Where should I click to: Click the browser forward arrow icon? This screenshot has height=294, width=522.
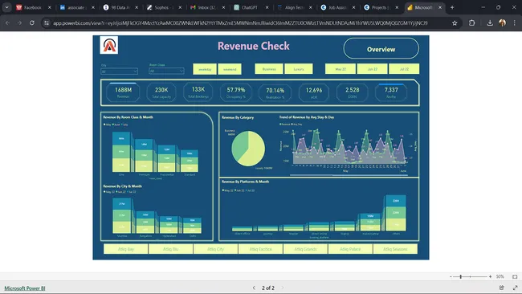coord(19,23)
